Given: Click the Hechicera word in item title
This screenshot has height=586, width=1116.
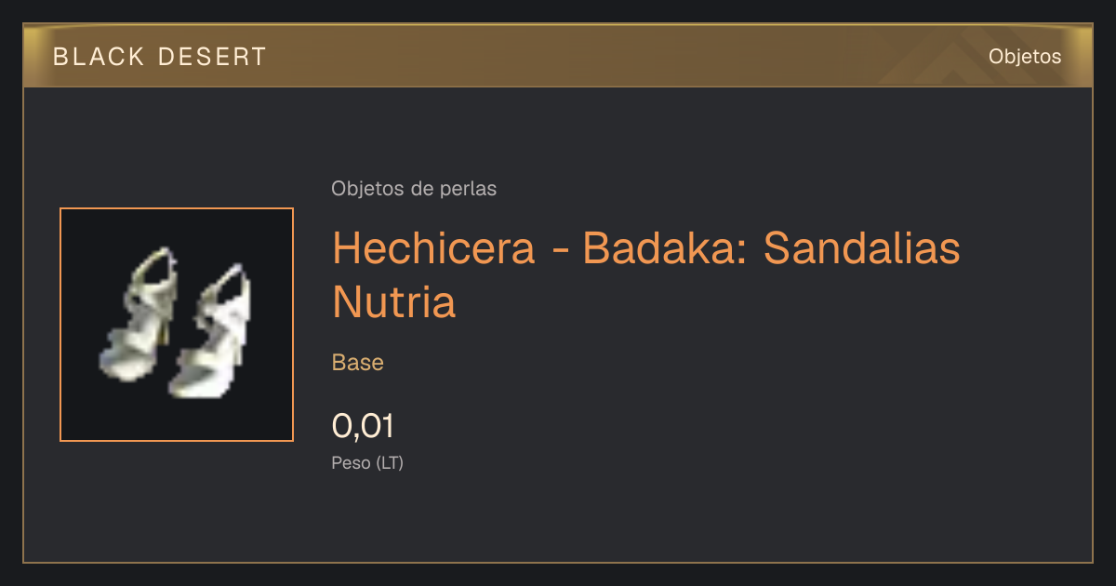Looking at the screenshot, I should 434,248.
